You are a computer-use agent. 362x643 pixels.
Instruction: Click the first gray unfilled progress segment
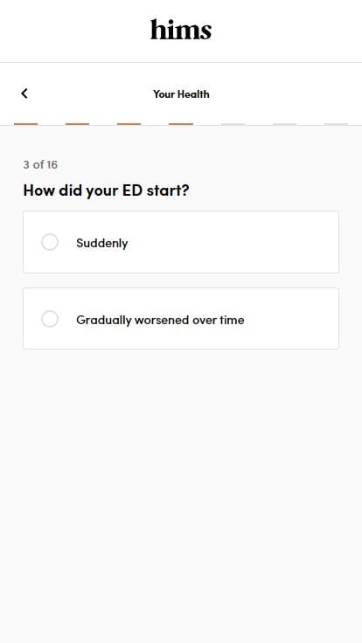click(233, 124)
